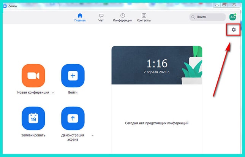
Task: Expand the Новая конференция dropdown arrow
Action: 53,93
